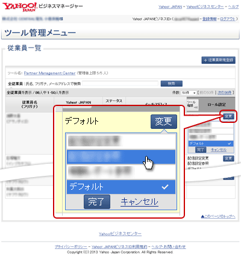This screenshot has height=259, width=241.
Task: Click the Yahoo! JAPAN logo
Action: (20, 7)
